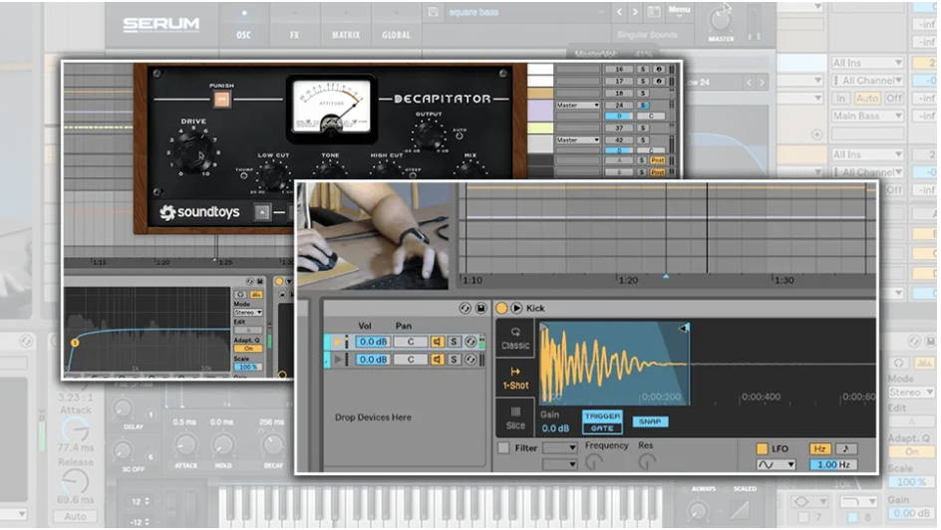The image size is (941, 530).
Task: Open Serum Menu in background
Action: point(680,10)
